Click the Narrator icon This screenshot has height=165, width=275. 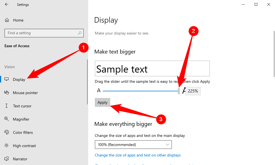7,159
